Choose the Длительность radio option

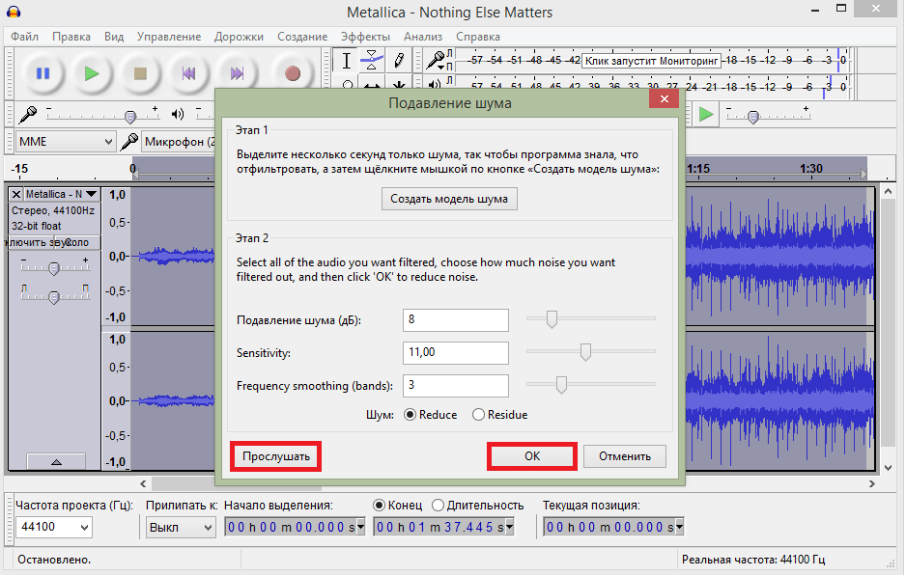tap(439, 505)
